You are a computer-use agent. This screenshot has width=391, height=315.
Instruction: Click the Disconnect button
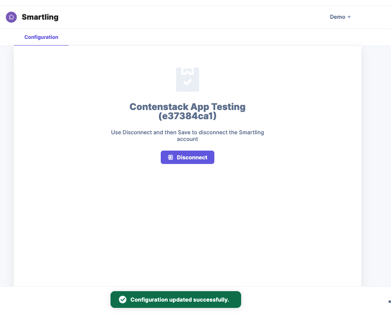coord(187,157)
